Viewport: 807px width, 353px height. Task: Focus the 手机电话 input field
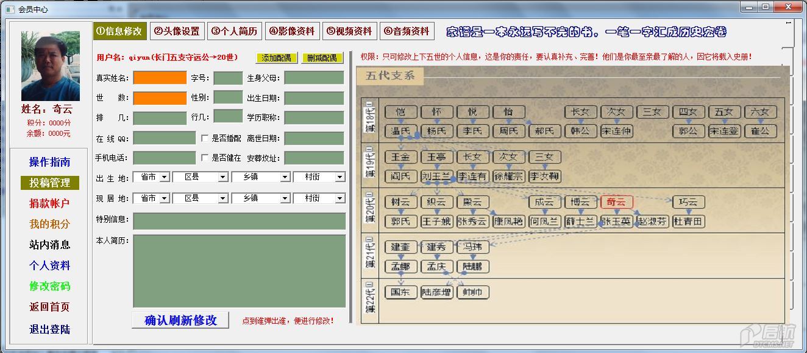(165, 158)
